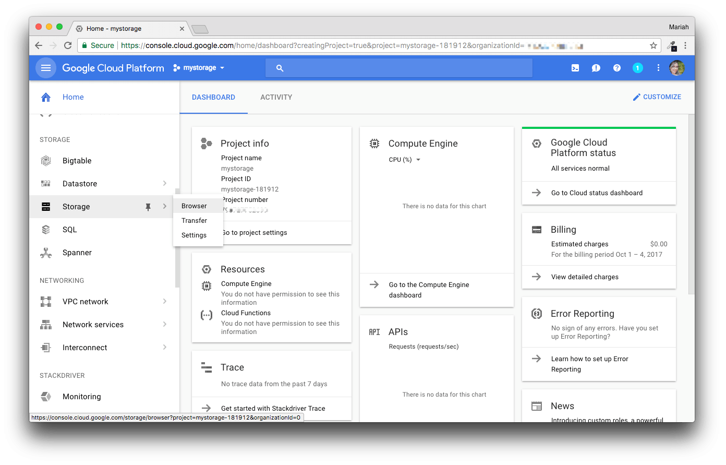Click the notifications badge showing 1
The width and height of the screenshot is (726, 465).
(x=637, y=67)
